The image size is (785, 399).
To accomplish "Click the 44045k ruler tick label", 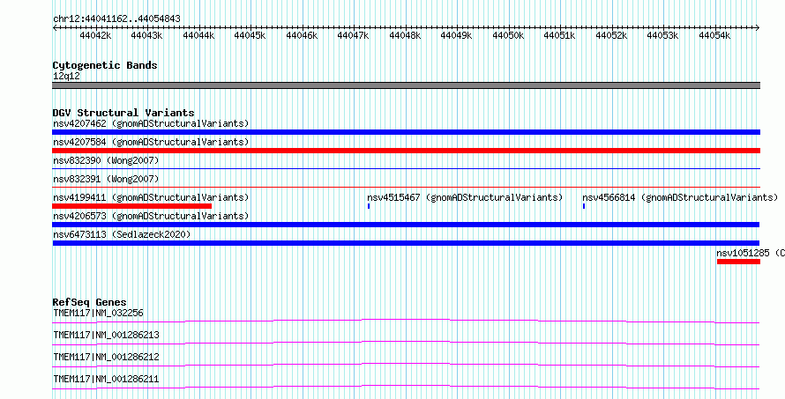I will (x=250, y=35).
